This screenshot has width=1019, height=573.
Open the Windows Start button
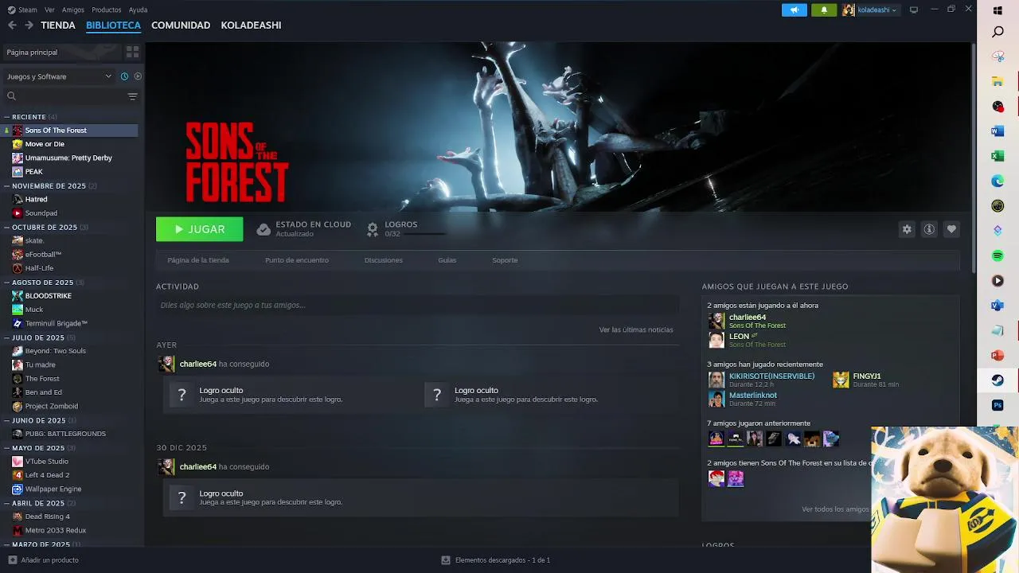pos(998,11)
